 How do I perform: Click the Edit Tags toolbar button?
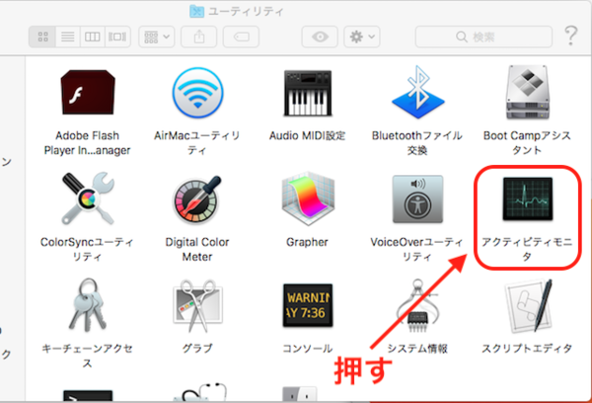241,37
